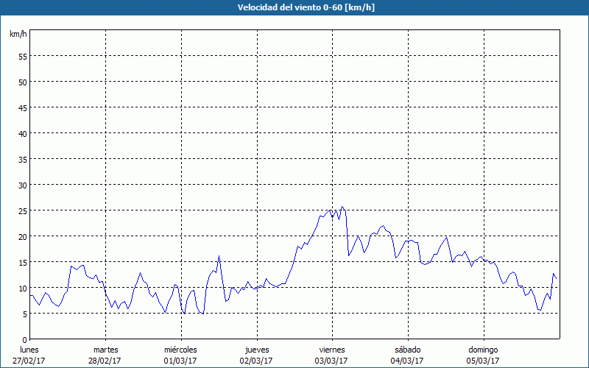Choose the date label 04/03/17
The width and height of the screenshot is (589, 368).
407,361
